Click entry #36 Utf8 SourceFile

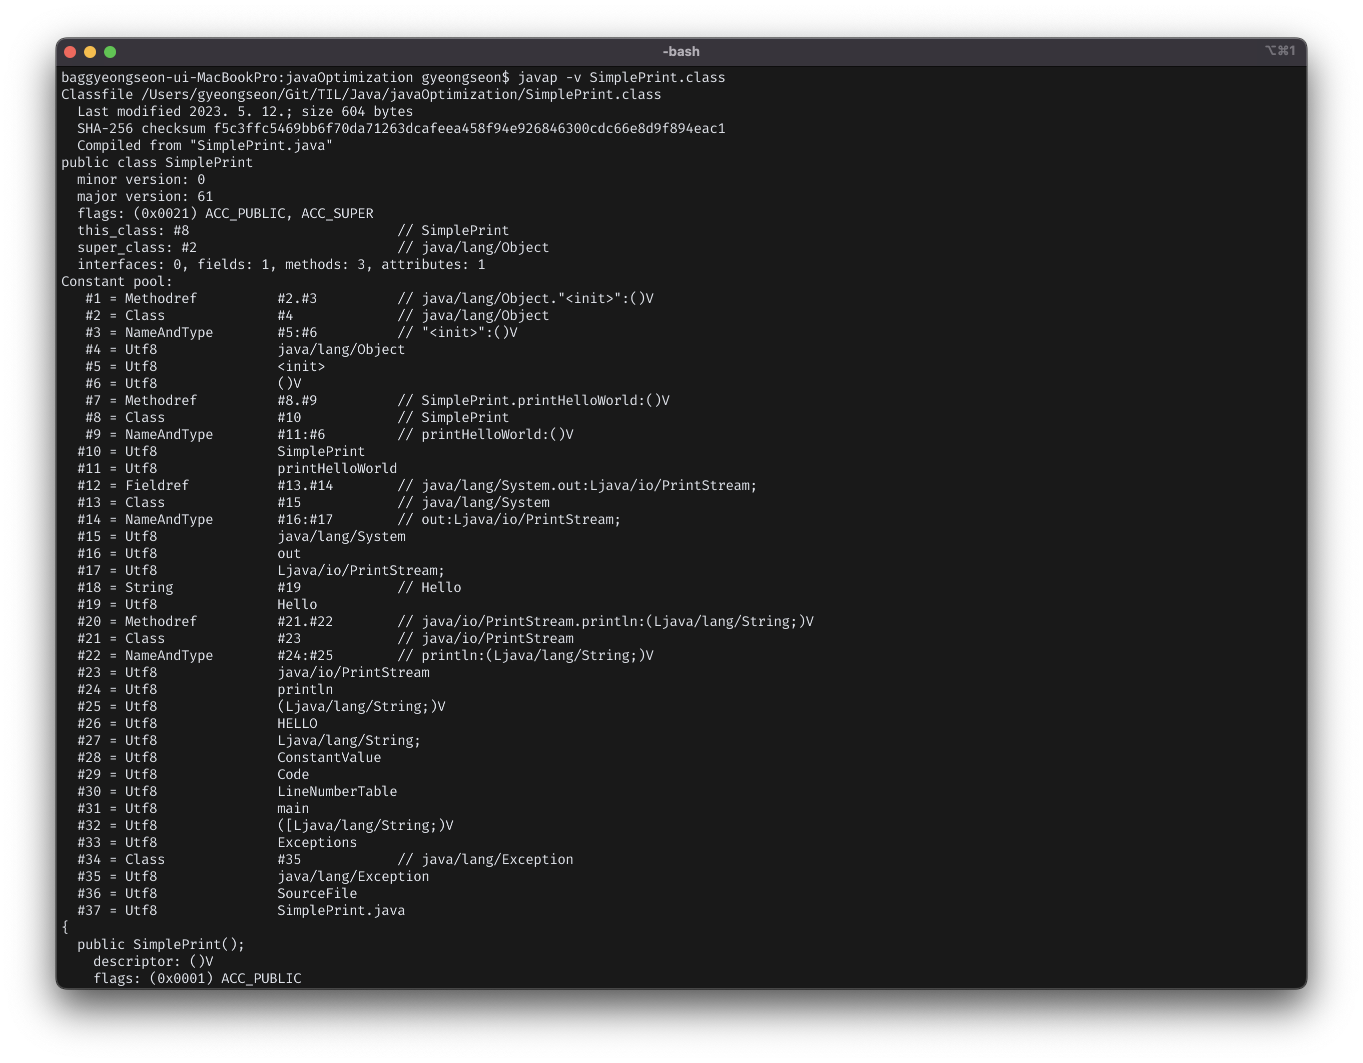point(217,893)
